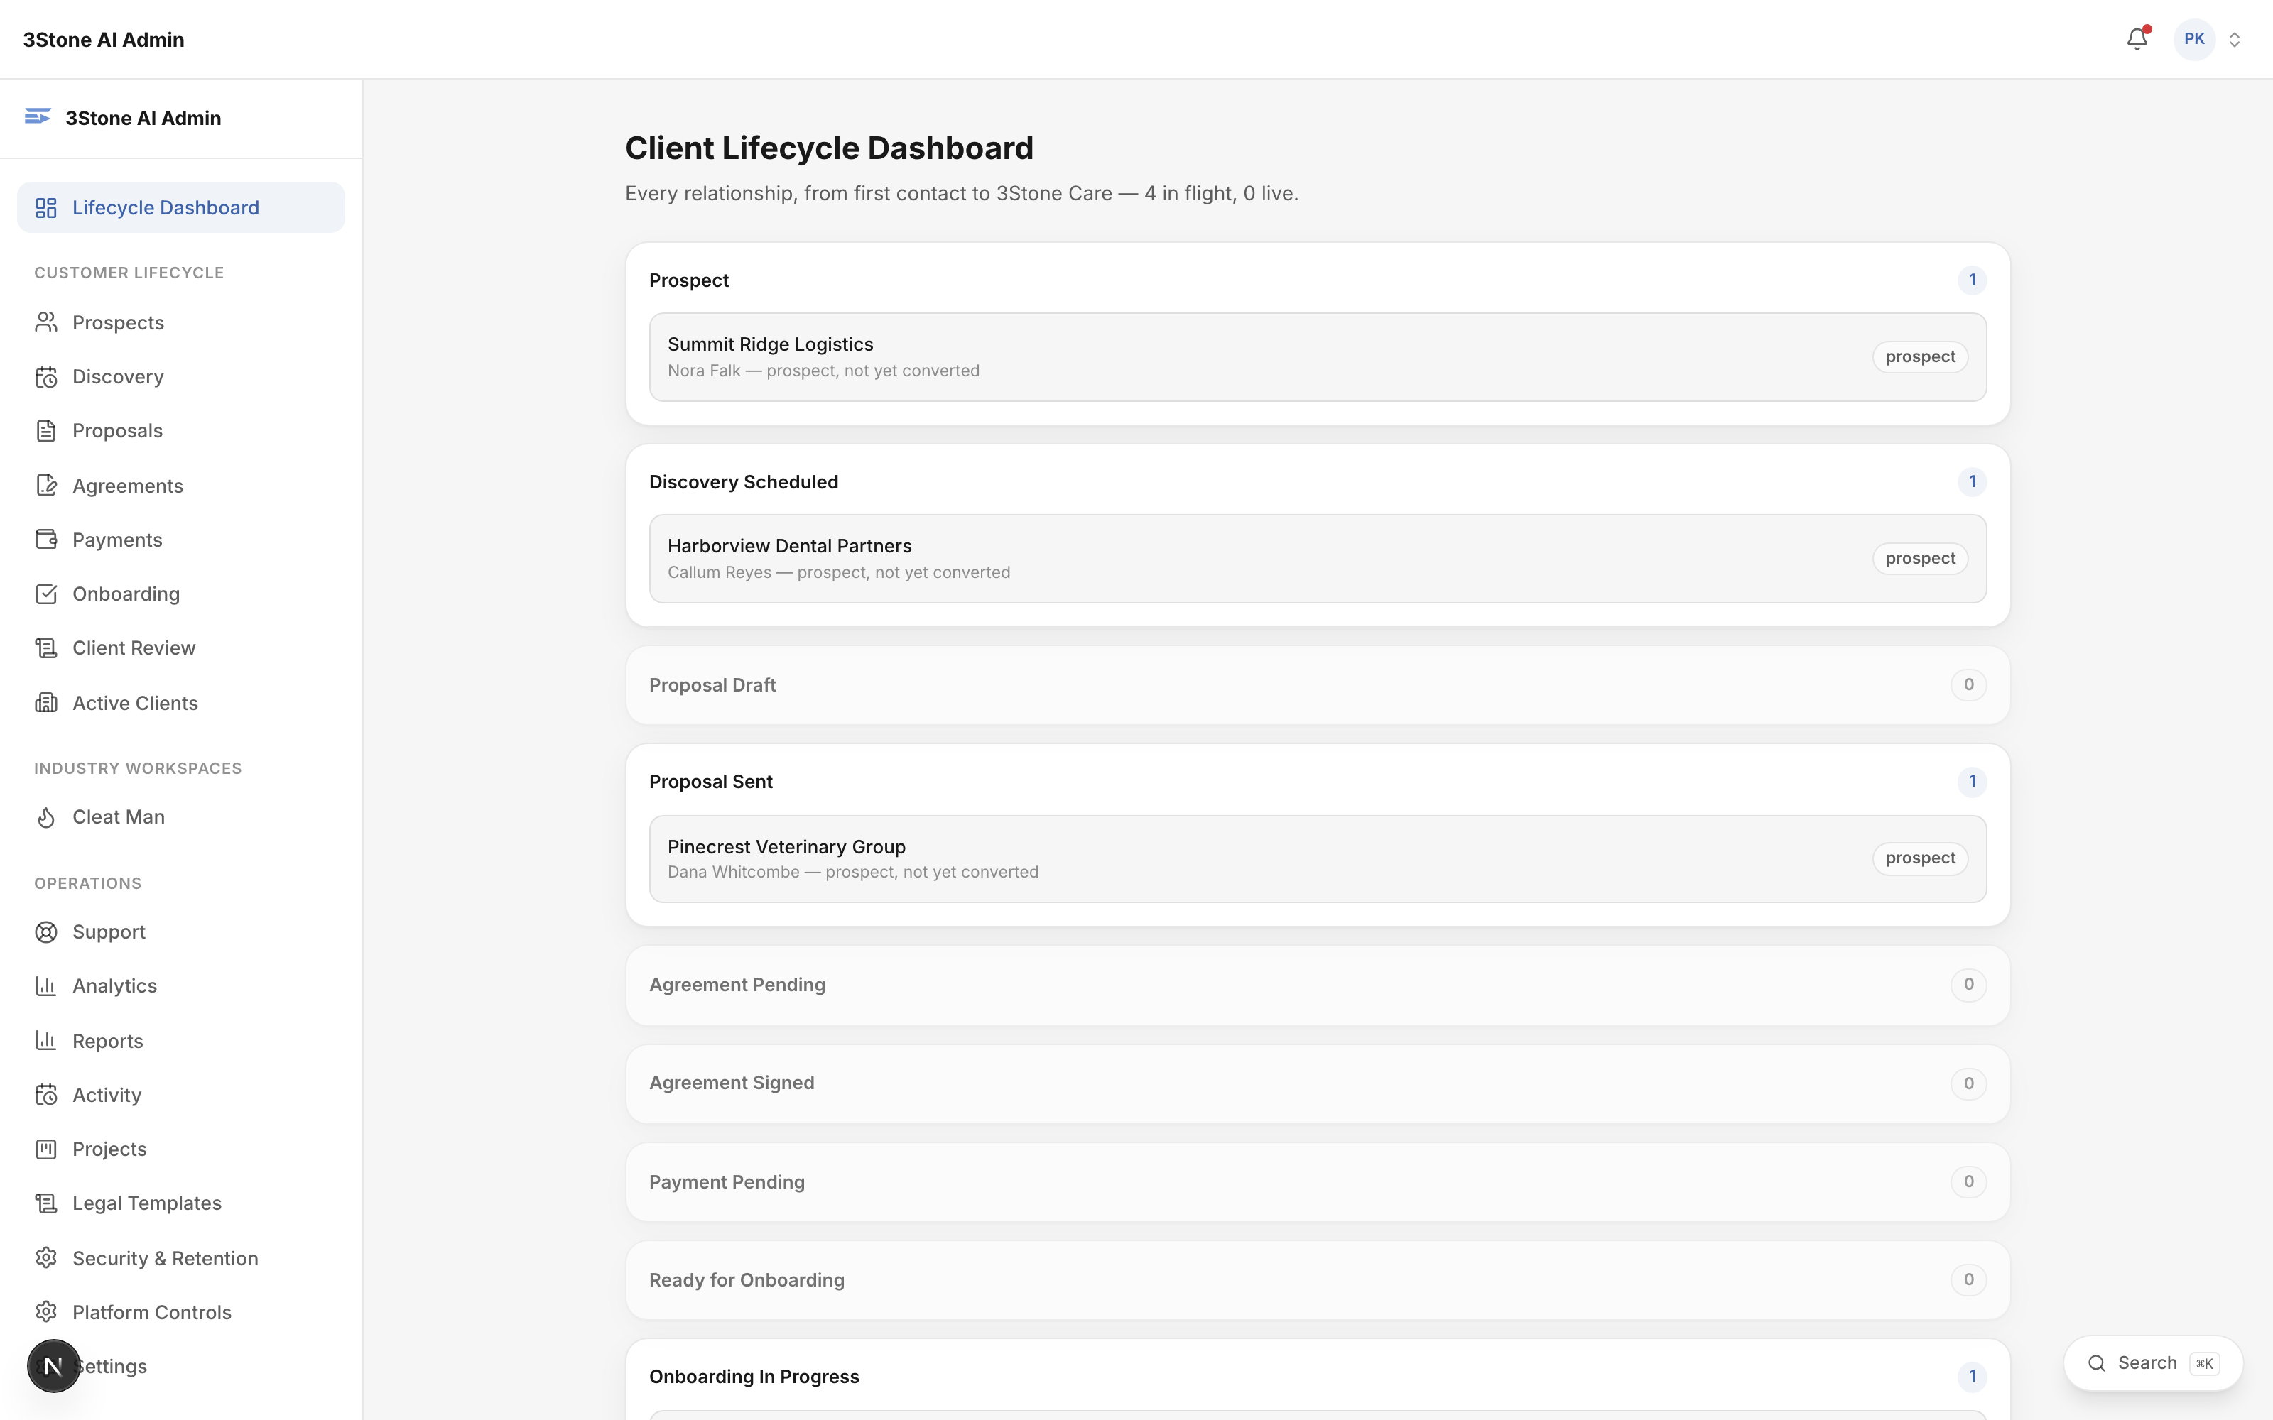Image resolution: width=2273 pixels, height=1420 pixels.
Task: Click the Payments wallet icon
Action: (x=46, y=539)
